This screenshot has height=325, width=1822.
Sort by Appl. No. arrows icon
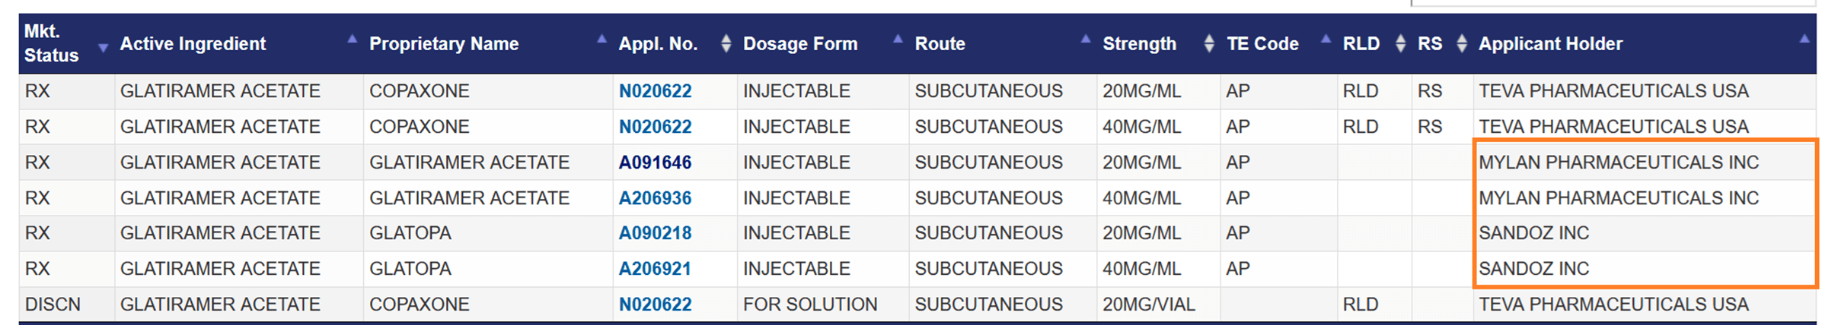tap(726, 44)
